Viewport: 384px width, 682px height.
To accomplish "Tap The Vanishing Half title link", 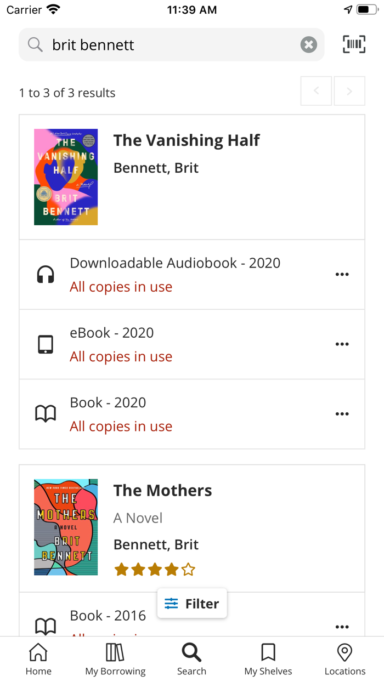I will pos(187,140).
